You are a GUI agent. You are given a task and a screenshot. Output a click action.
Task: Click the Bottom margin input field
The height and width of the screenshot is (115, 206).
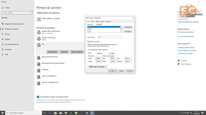[128, 61]
